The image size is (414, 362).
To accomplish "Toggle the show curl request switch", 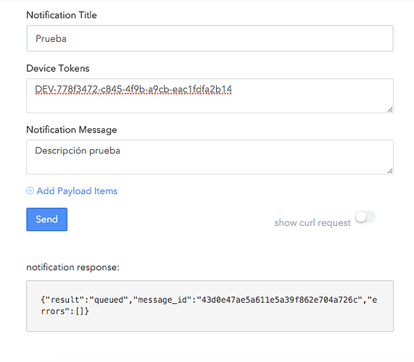I will 365,217.
